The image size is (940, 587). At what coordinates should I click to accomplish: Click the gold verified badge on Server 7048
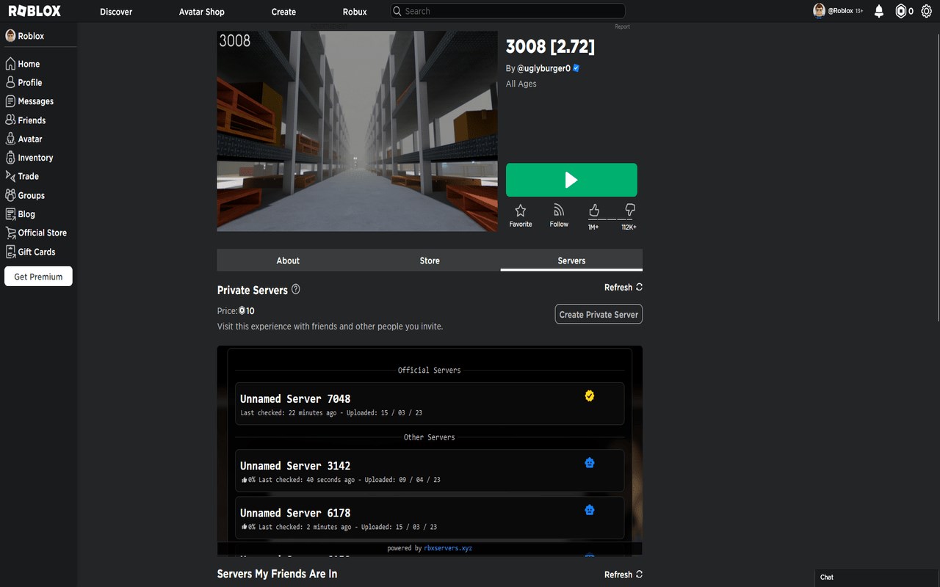point(589,396)
